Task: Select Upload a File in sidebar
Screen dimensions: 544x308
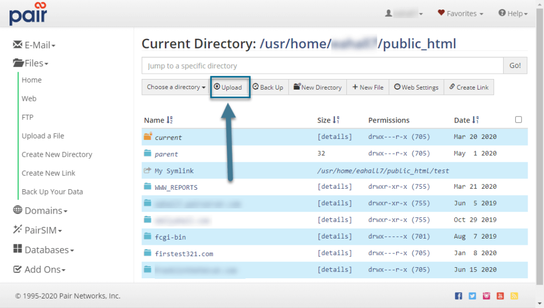Action: coord(42,136)
